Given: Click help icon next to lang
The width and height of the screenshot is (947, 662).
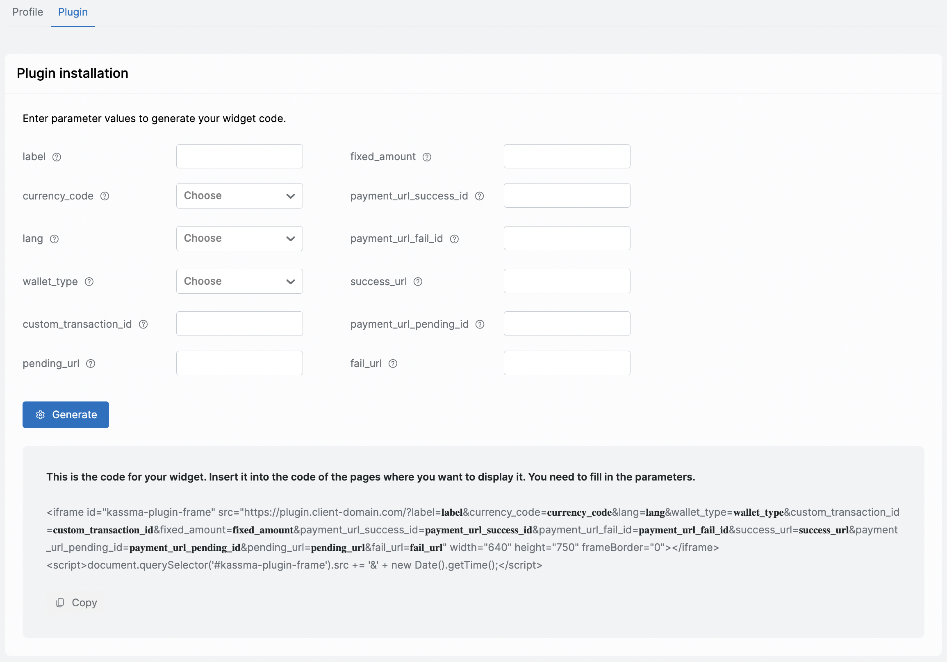Looking at the screenshot, I should (x=55, y=239).
